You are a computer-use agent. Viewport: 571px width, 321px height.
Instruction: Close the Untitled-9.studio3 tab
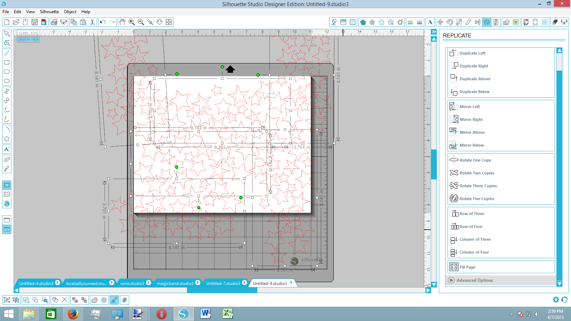click(291, 283)
